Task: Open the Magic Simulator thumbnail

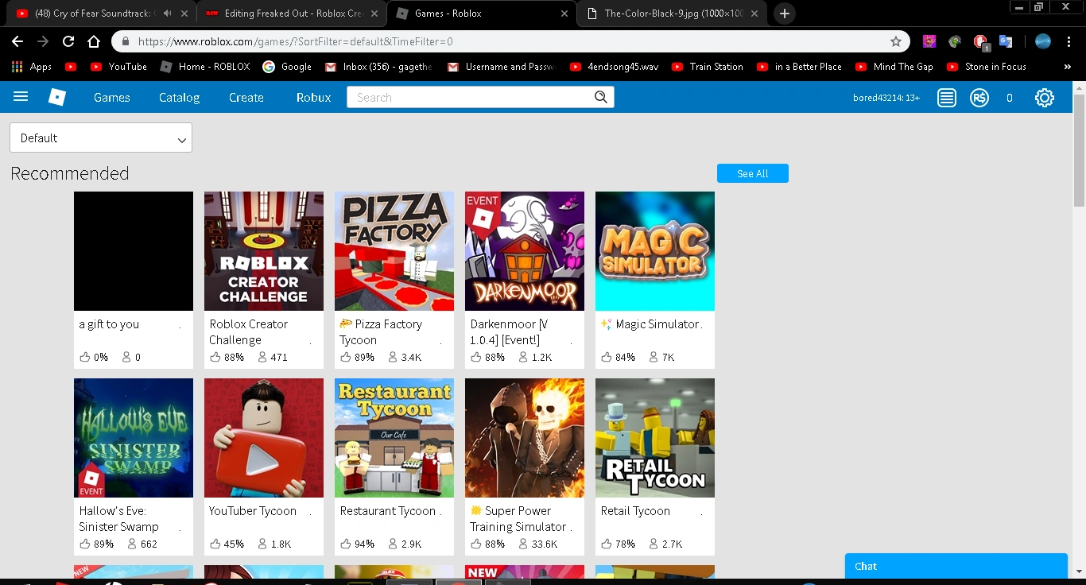Action: 655,251
